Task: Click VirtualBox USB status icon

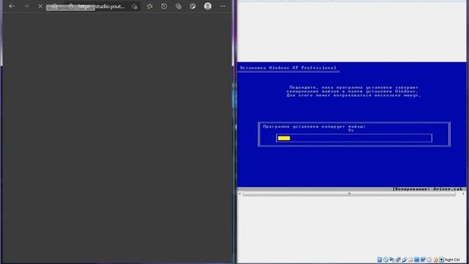Action: pos(405,260)
